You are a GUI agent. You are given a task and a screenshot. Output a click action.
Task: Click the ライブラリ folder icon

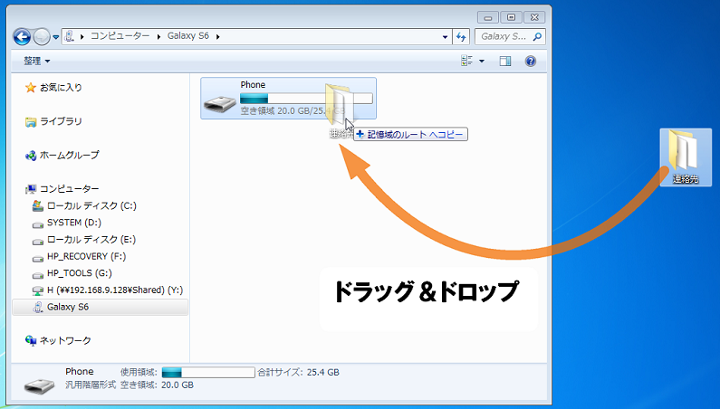coord(30,121)
